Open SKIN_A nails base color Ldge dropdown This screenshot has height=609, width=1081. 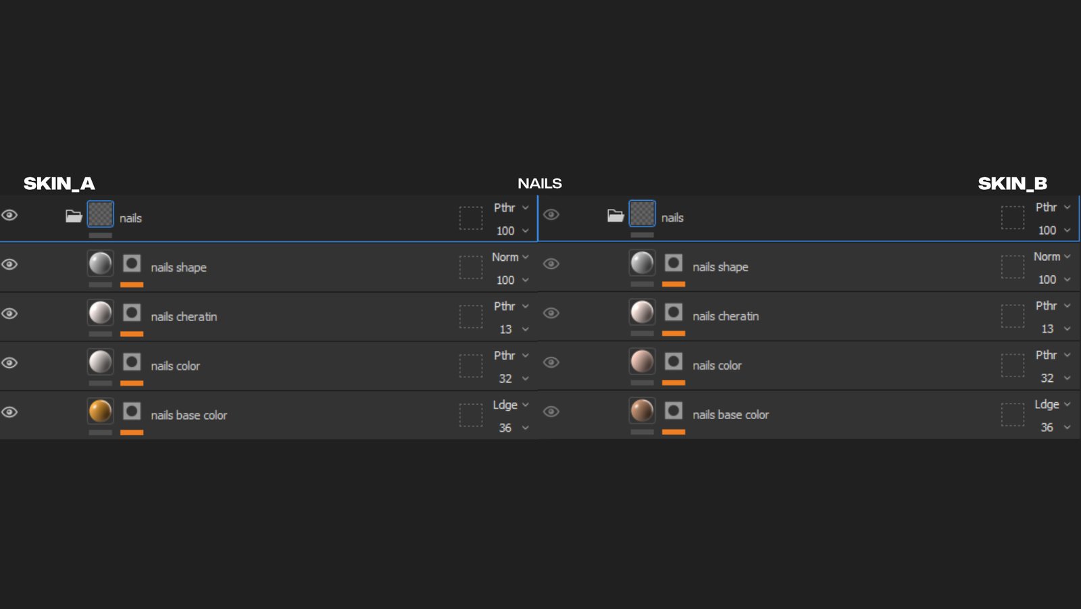click(x=510, y=405)
